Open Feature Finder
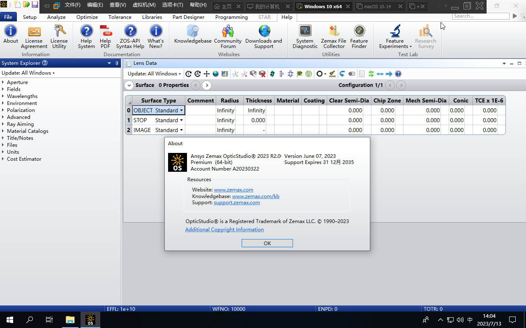526x328 pixels. click(359, 37)
